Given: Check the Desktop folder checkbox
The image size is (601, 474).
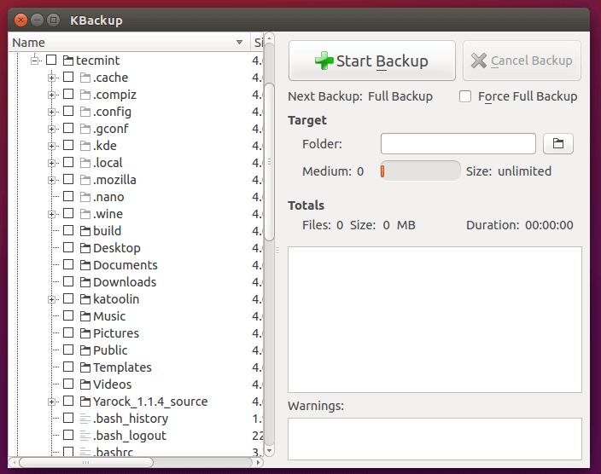Looking at the screenshot, I should pyautogui.click(x=68, y=248).
